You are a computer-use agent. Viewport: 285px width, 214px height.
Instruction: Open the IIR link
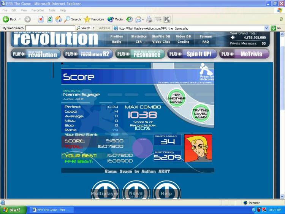tap(139, 42)
